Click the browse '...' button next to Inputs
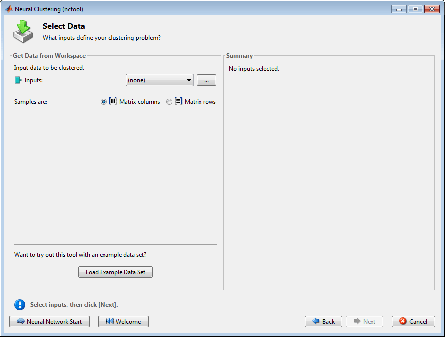Viewport: 445px width, 337px height. pos(206,80)
